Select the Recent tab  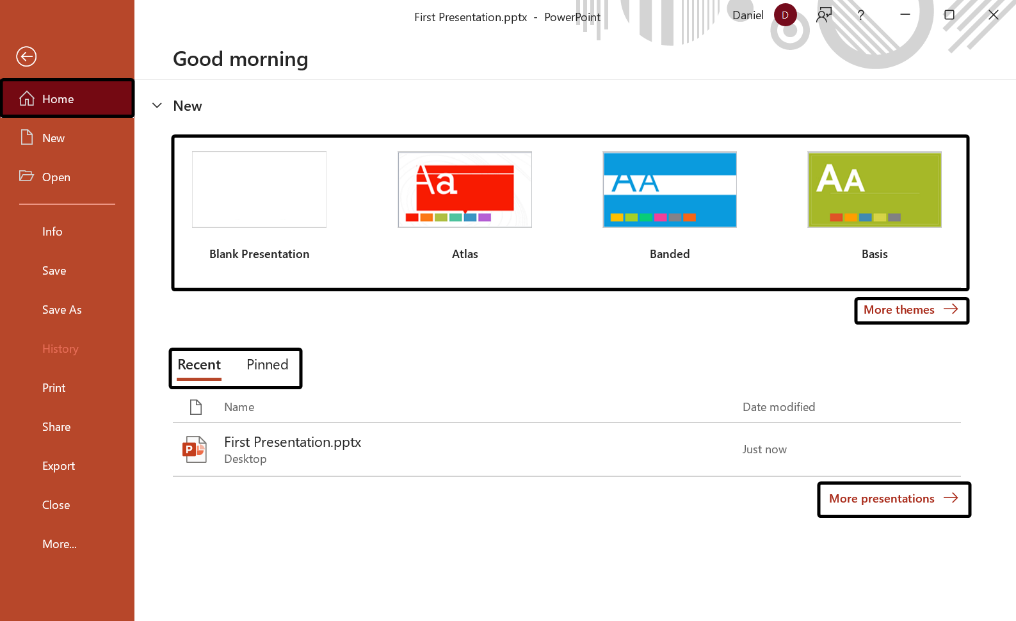coord(199,365)
